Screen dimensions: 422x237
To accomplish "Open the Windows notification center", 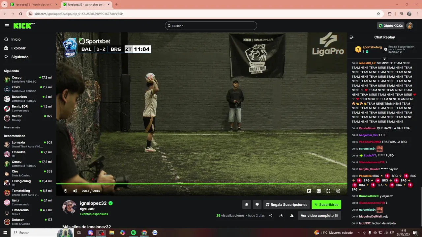I will tap(415, 233).
